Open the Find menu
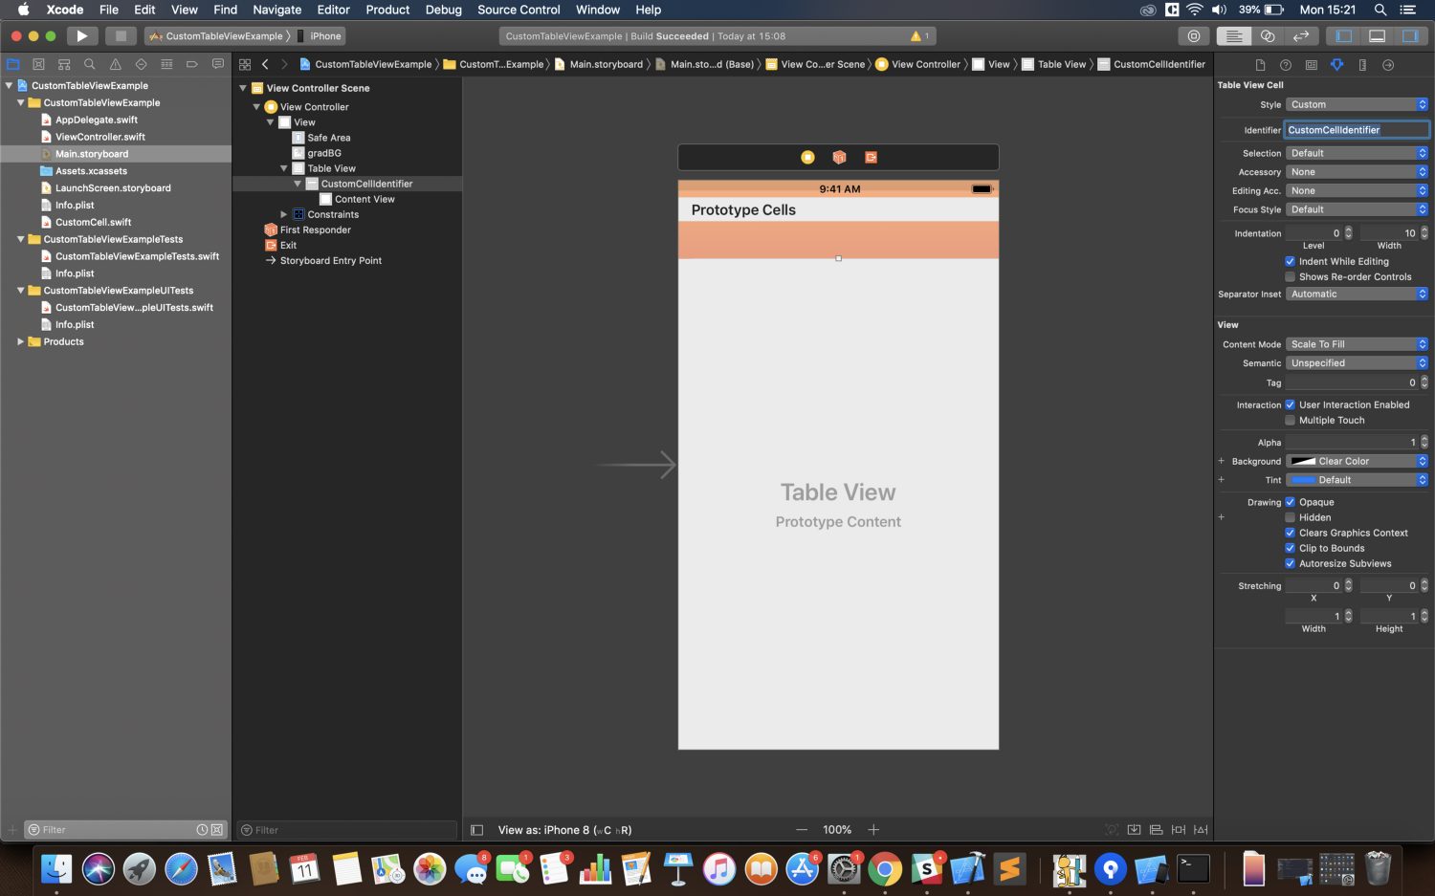The height and width of the screenshot is (896, 1435). 225,10
